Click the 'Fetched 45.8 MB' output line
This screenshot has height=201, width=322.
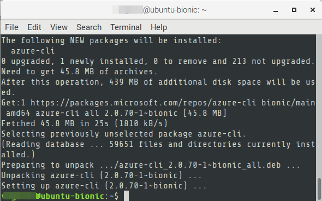85,123
